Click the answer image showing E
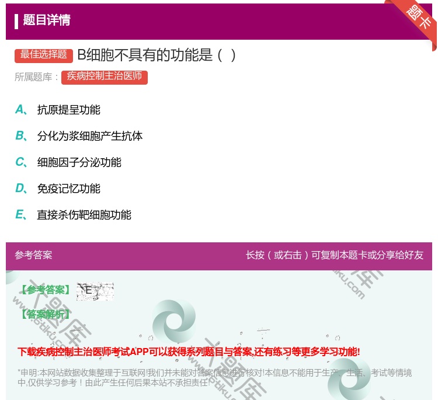The height and width of the screenshot is (400, 438). click(95, 291)
